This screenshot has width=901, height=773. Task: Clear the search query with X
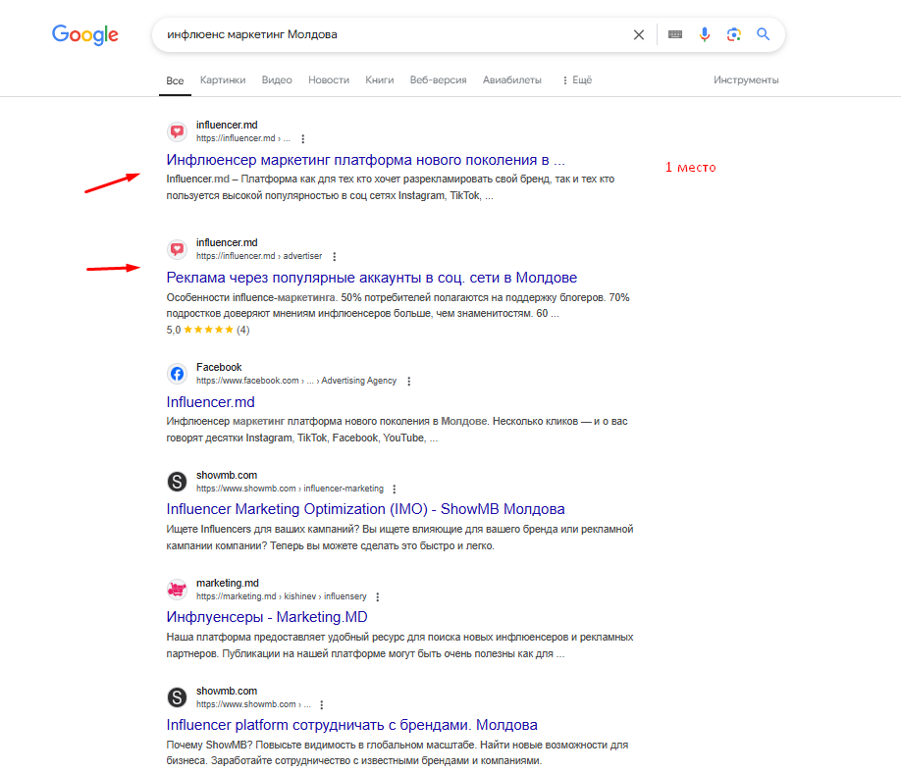coord(639,35)
